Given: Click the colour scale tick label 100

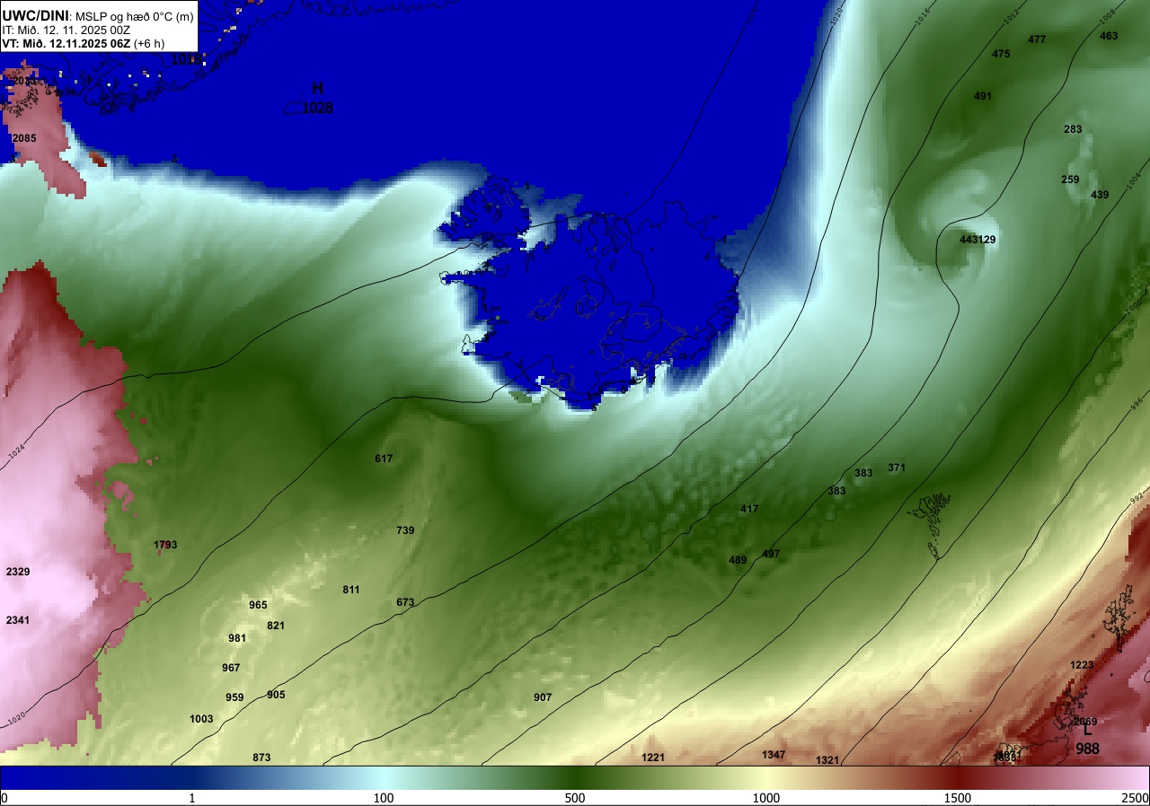Looking at the screenshot, I should click(384, 798).
